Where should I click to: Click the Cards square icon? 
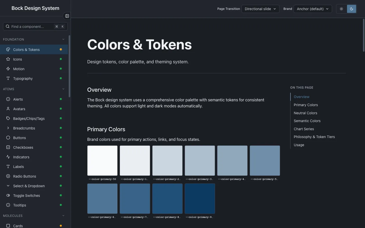pos(8,226)
